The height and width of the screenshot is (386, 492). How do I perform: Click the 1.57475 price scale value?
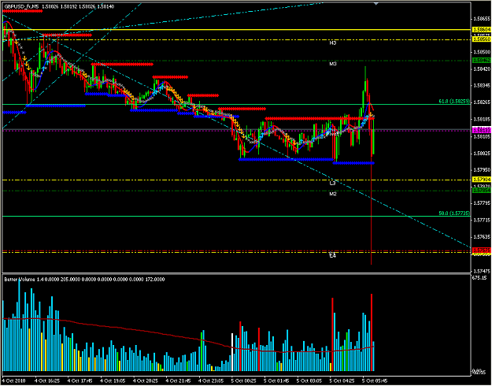tap(482, 271)
